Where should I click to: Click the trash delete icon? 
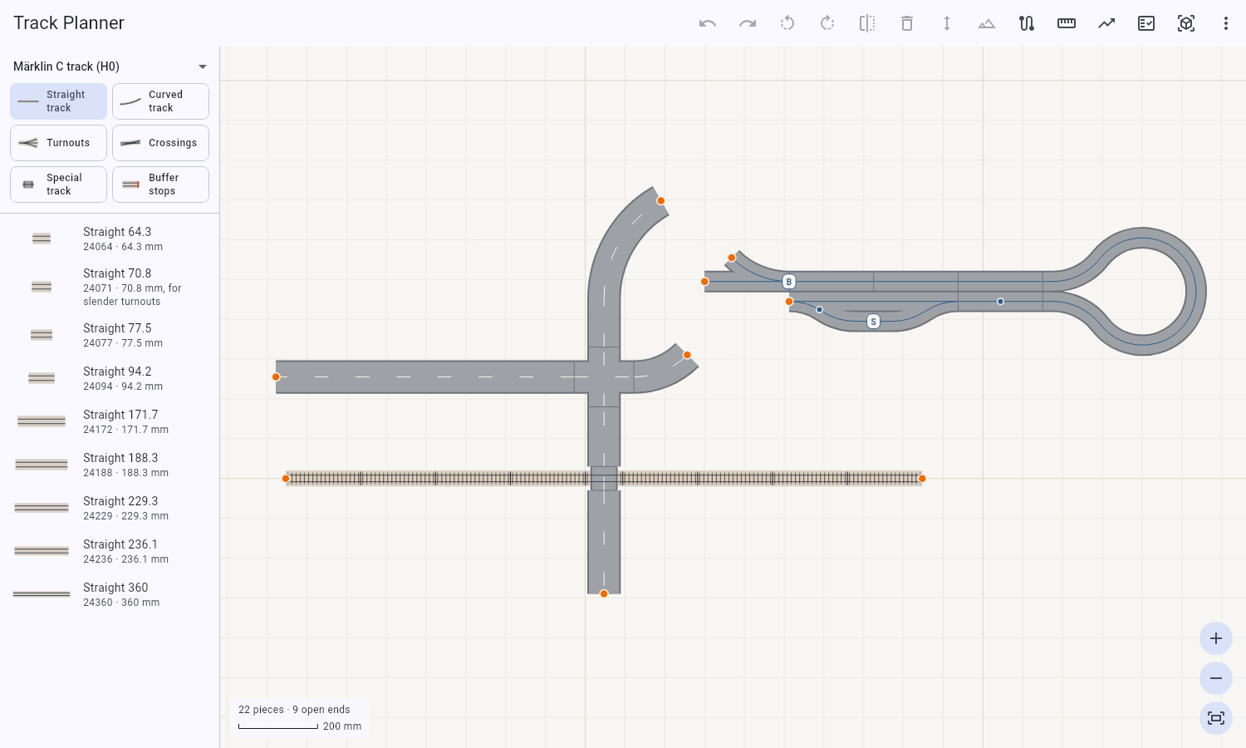[x=907, y=23]
